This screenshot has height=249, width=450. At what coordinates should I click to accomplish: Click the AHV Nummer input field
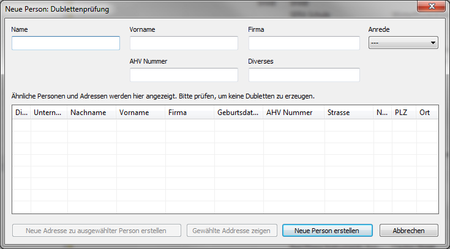(184, 75)
